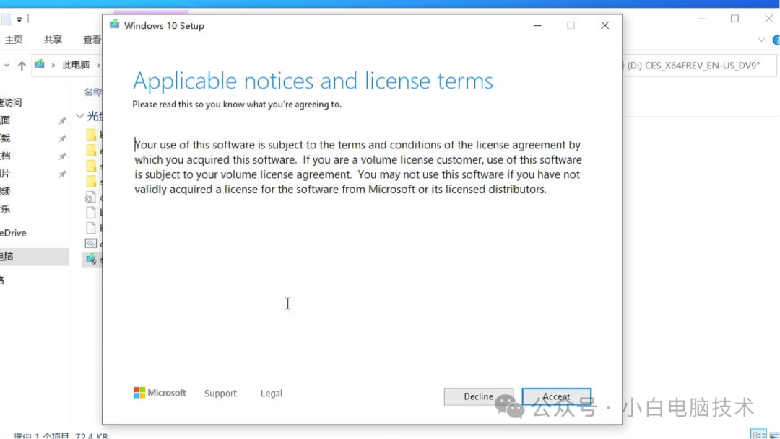Click the 'Applicable notices and license terms' heading
The width and height of the screenshot is (780, 439).
click(x=313, y=81)
